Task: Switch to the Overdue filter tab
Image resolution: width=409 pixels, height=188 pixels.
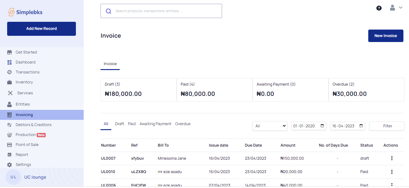Action: pos(183,124)
